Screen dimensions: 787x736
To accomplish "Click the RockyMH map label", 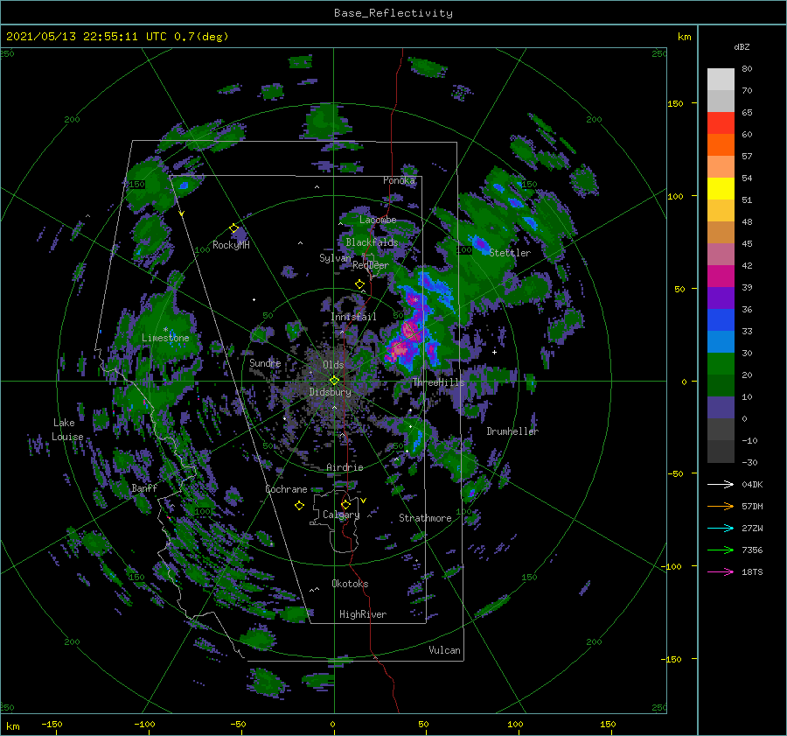I will [231, 245].
